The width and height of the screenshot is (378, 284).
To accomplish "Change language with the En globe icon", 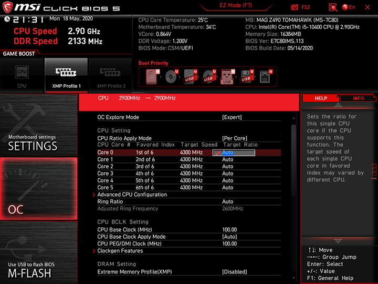I will (349, 7).
